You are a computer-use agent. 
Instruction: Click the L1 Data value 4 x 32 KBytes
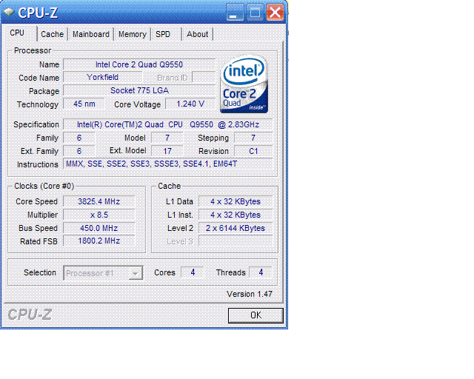236,201
